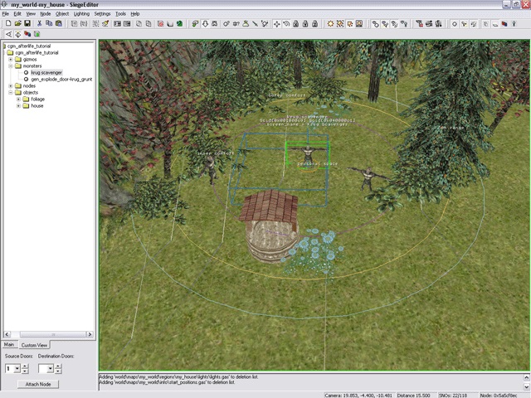Click the Cut scissors toolbar icon
Viewport: 531px width, 398px height.
click(38, 23)
